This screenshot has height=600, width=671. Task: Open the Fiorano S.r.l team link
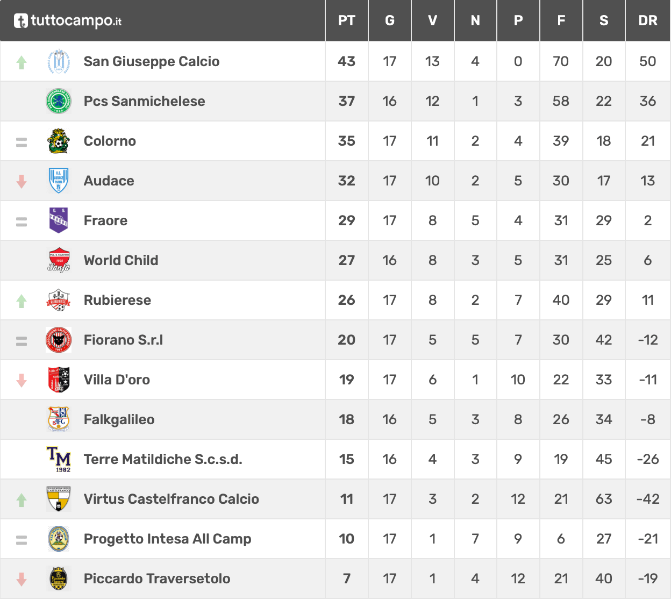coord(123,340)
